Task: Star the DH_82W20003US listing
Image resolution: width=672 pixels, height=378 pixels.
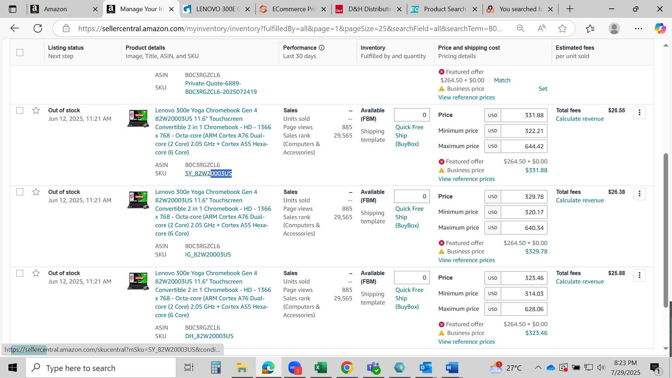Action: pos(36,273)
